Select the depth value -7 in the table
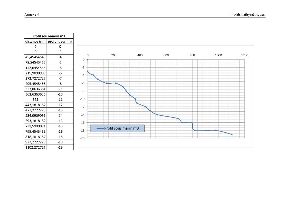 pyautogui.click(x=60, y=78)
